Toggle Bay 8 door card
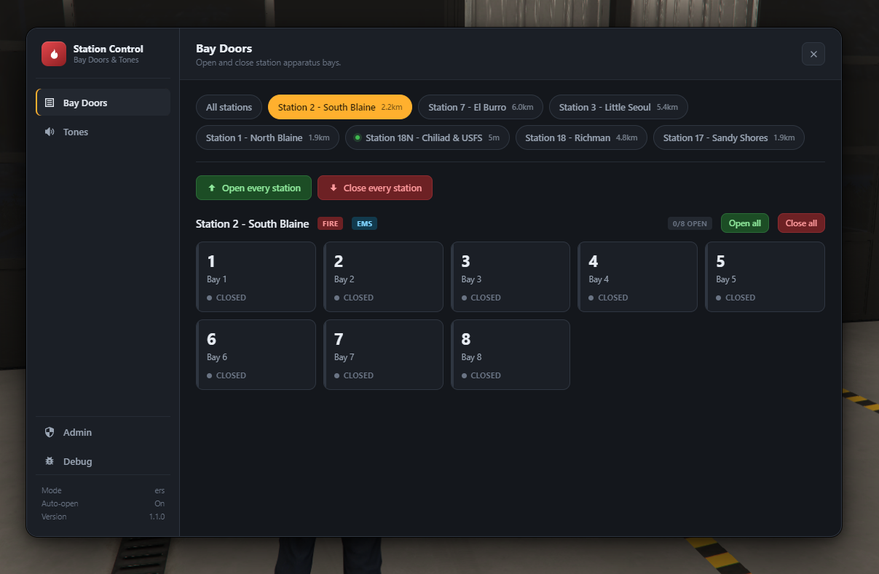879x574 pixels. tap(511, 354)
